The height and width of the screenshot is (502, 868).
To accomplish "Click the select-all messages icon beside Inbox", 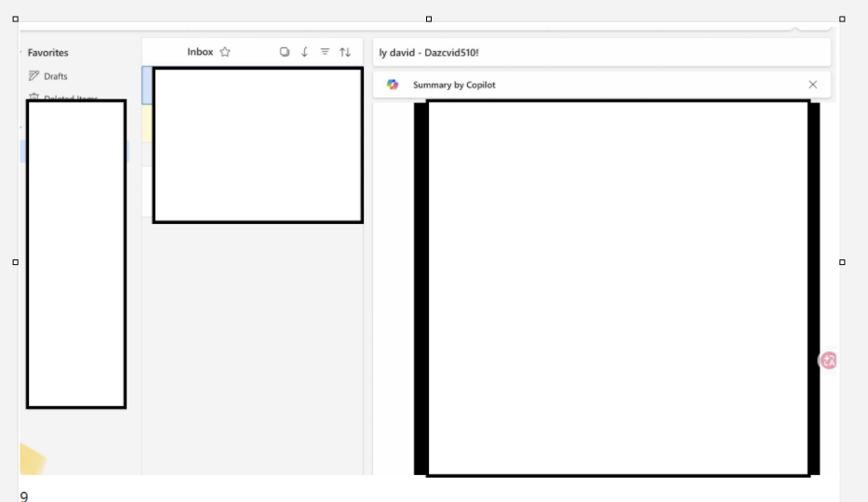I will (x=285, y=52).
